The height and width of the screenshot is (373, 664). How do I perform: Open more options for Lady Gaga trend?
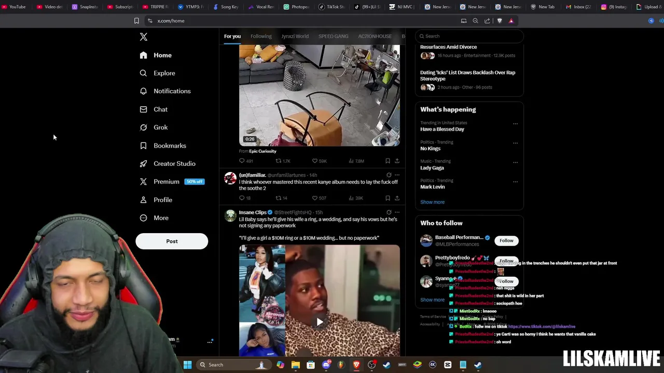point(515,162)
